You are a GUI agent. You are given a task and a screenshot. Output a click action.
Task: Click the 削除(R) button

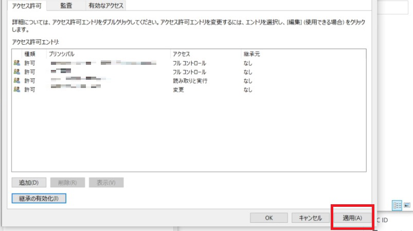(x=67, y=183)
